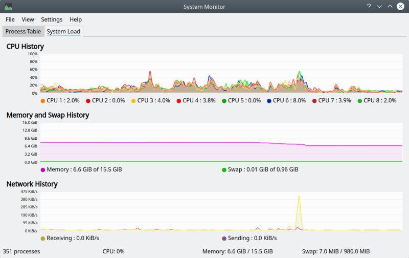409x258 pixels.
Task: Click the CPU History graph area
Action: pos(220,74)
